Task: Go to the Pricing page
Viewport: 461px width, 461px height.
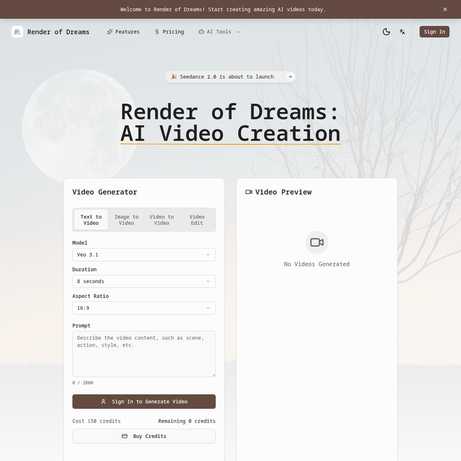Action: [169, 32]
